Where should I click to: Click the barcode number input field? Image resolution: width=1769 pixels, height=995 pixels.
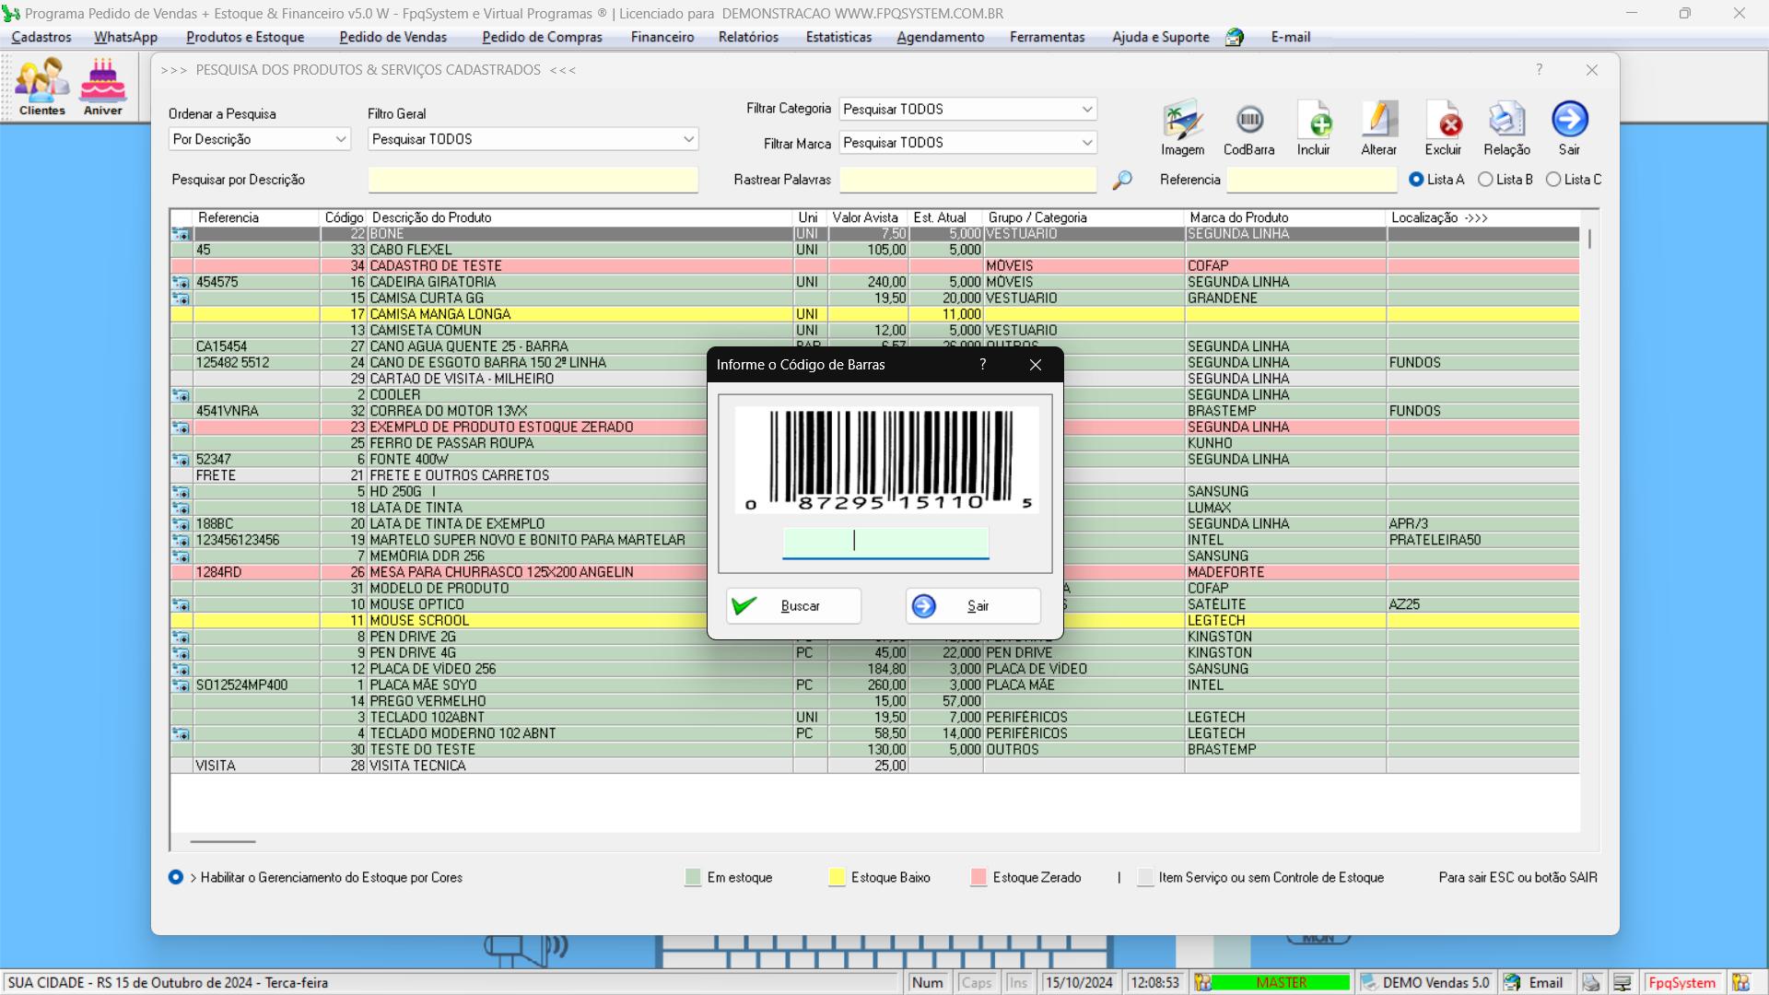click(x=885, y=542)
